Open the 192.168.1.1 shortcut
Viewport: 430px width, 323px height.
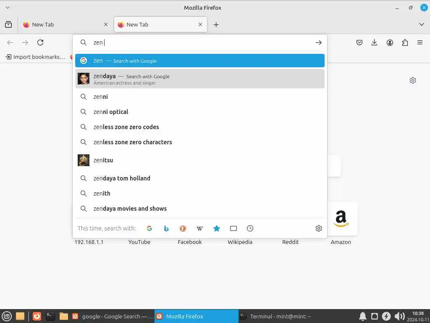tap(89, 242)
